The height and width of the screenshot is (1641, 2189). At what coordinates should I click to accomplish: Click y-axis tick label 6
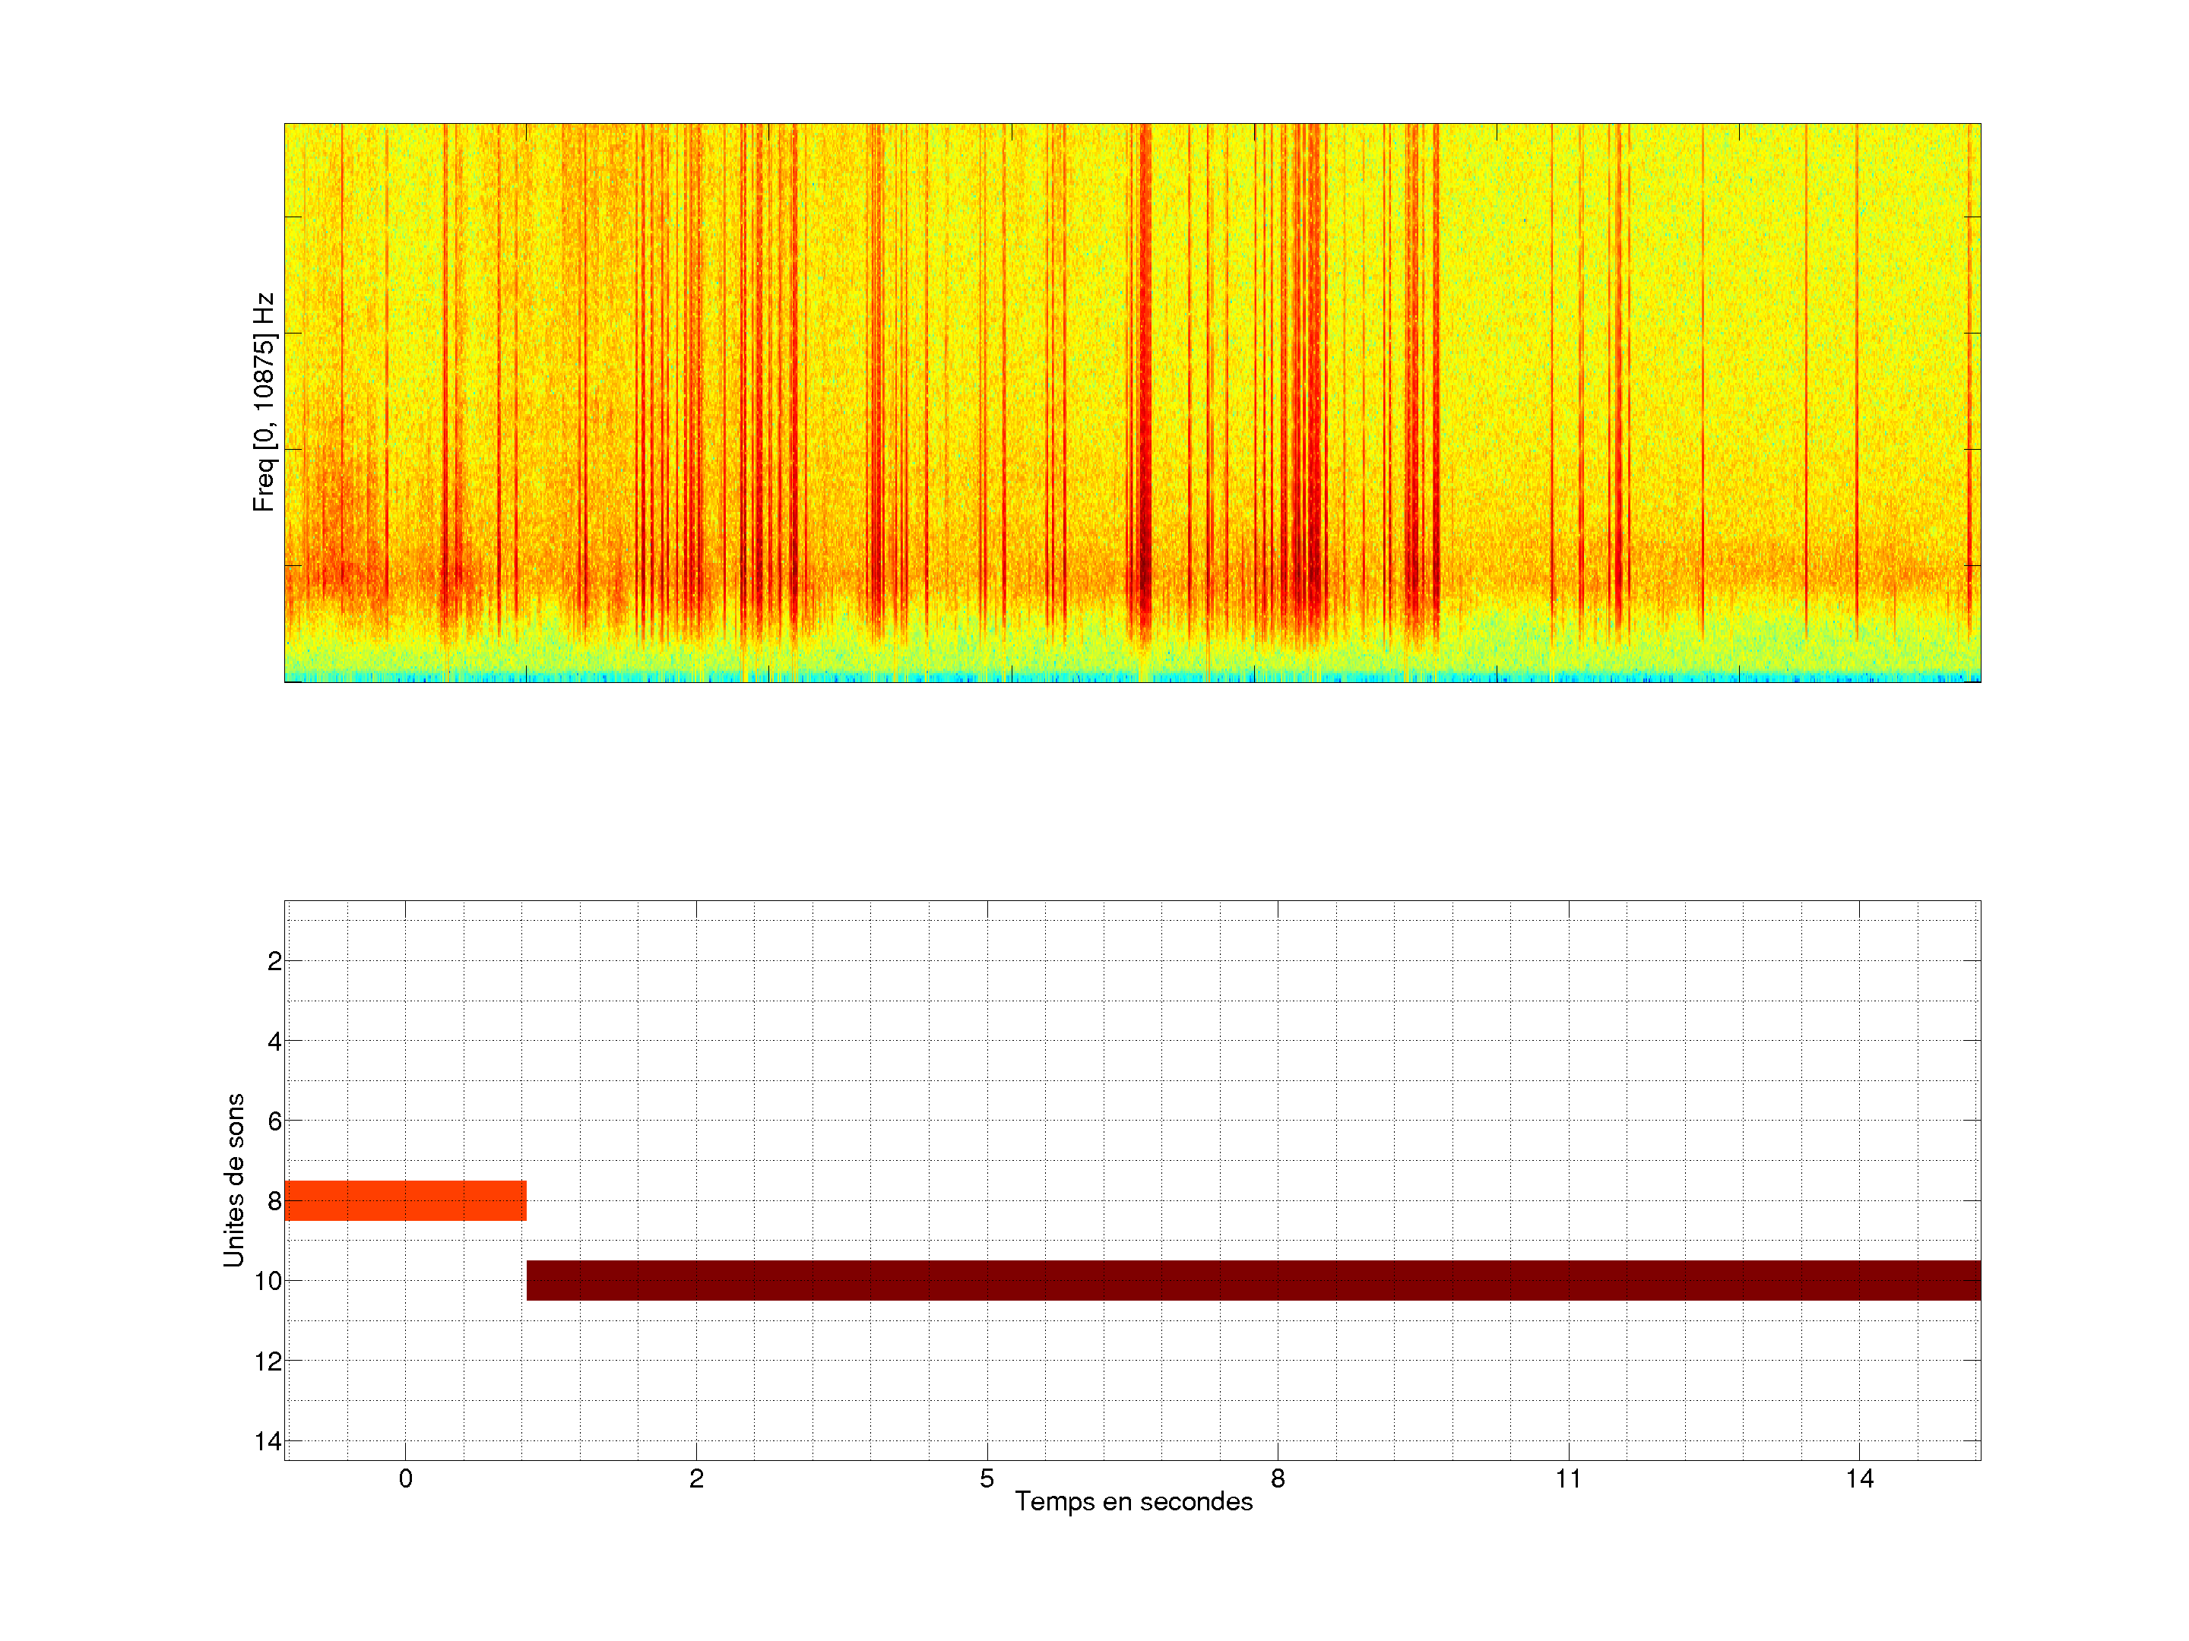coord(274,1121)
